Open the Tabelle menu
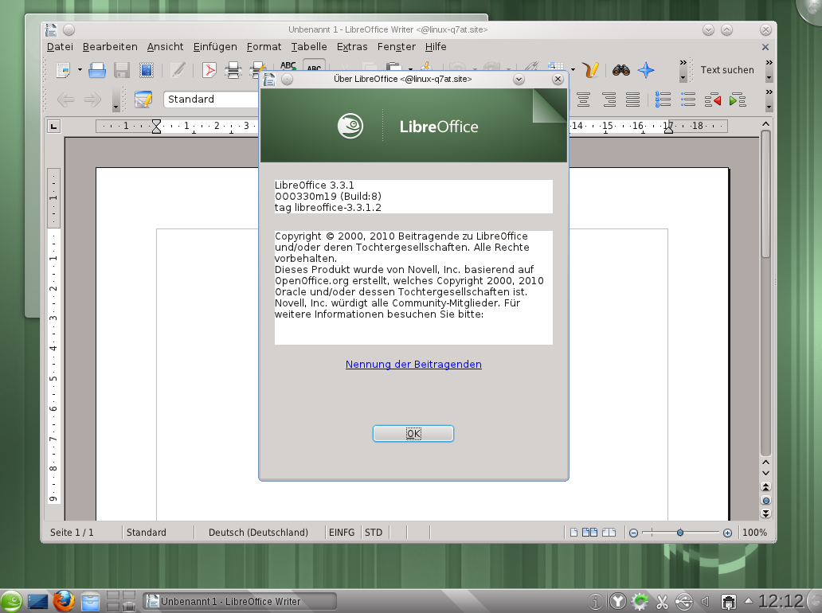The image size is (822, 613). pos(308,46)
